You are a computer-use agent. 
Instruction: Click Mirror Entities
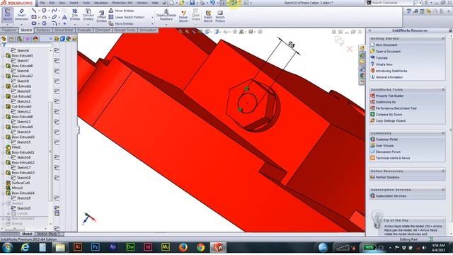click(121, 11)
